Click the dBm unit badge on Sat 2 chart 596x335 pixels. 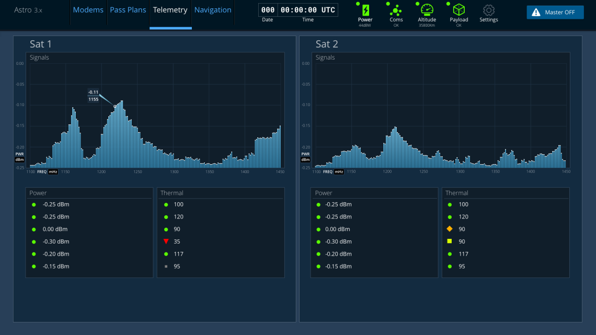coord(305,160)
